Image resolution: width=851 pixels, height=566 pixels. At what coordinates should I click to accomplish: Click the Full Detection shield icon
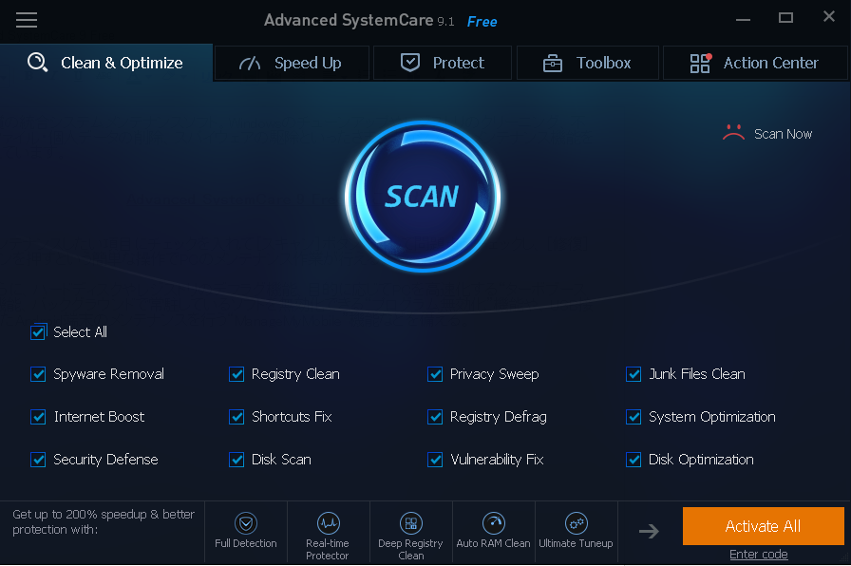click(246, 523)
